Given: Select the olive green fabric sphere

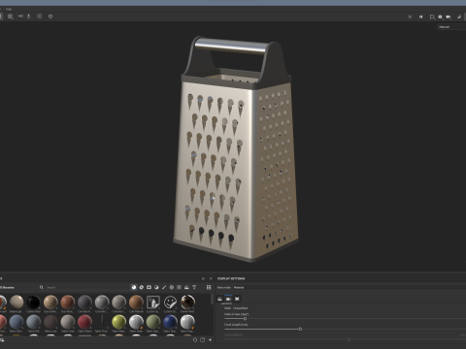Looking at the screenshot, I should click(153, 322).
